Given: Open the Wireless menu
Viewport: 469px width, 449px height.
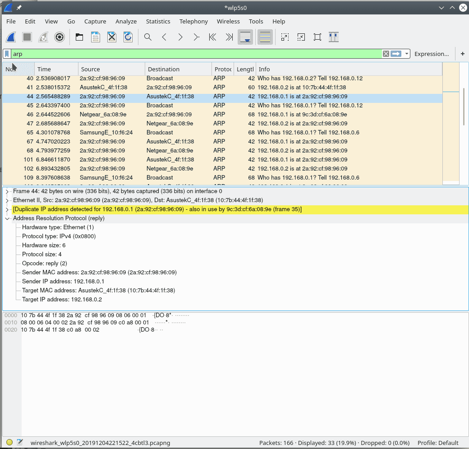Looking at the screenshot, I should pyautogui.click(x=228, y=21).
